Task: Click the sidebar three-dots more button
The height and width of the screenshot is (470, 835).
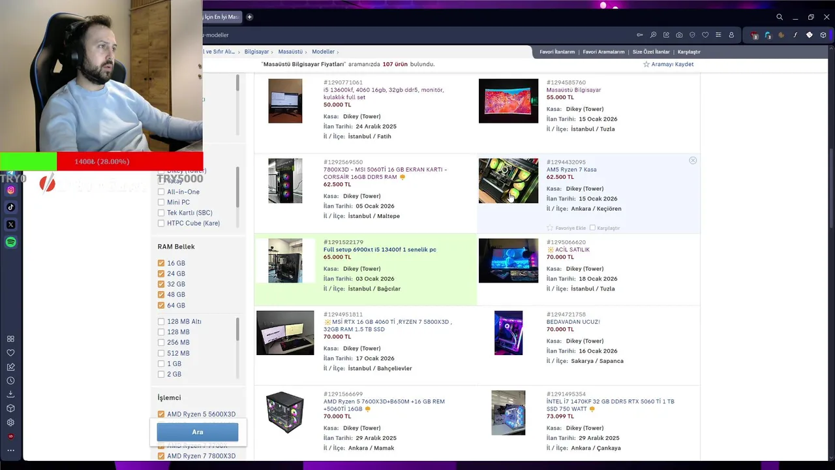Action: pos(10,450)
